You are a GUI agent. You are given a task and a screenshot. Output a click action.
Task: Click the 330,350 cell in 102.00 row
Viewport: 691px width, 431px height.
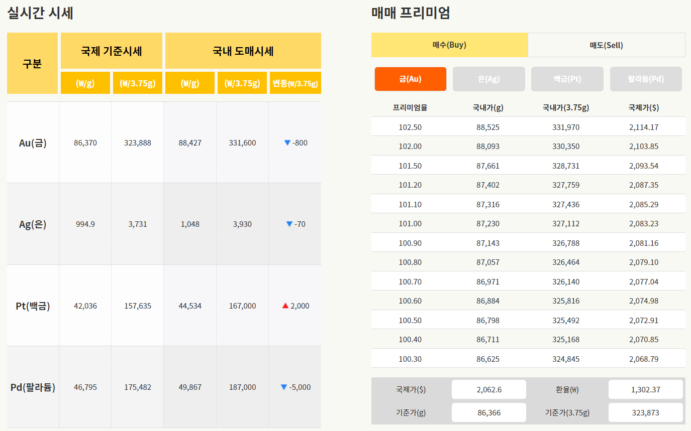[566, 147]
